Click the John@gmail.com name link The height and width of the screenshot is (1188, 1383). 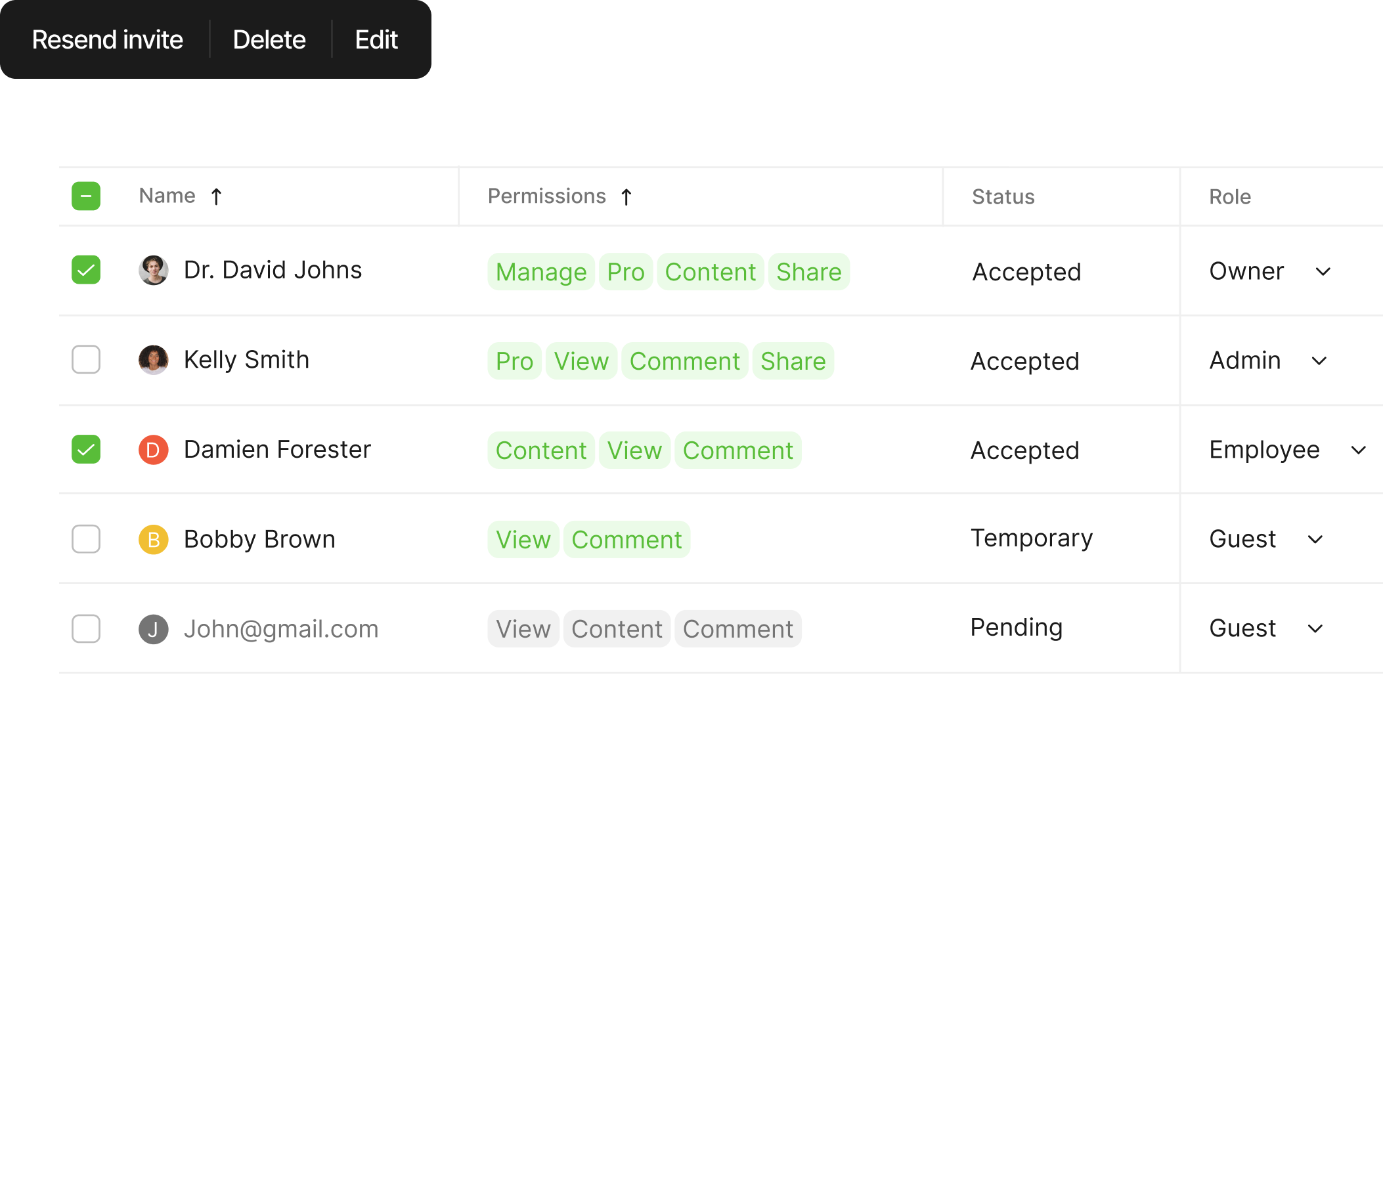[281, 628]
